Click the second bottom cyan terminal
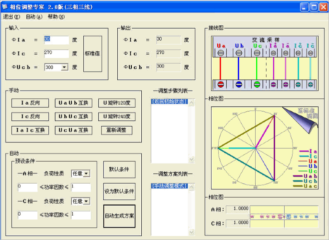This screenshot has height=240, width=329. [311, 84]
